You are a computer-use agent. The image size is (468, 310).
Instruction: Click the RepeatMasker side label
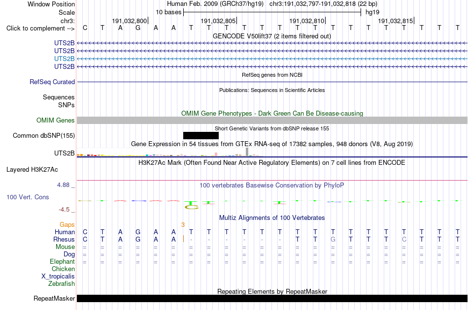pos(54,298)
